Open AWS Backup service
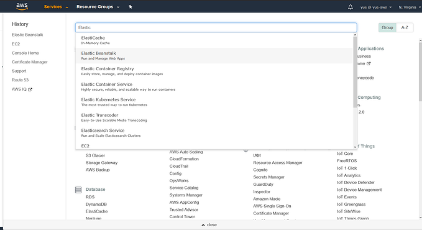Image resolution: width=422 pixels, height=230 pixels. pyautogui.click(x=98, y=170)
